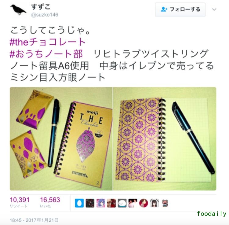Open the right photo of opened grid notebook

pyautogui.click(x=165, y=139)
